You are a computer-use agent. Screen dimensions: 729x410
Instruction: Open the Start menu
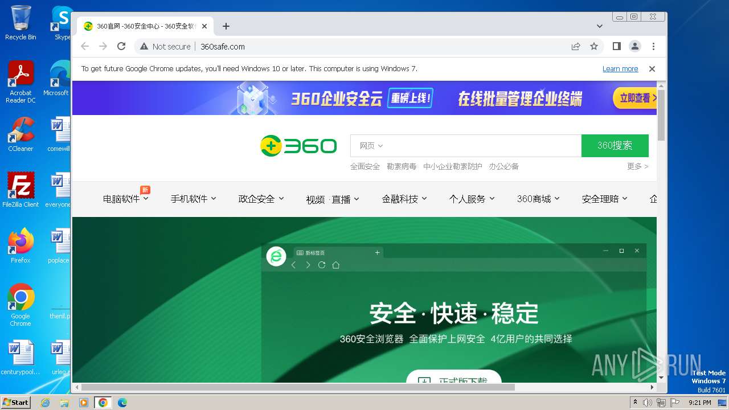[x=15, y=403]
